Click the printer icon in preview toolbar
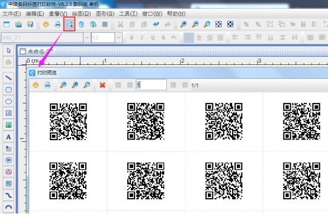This screenshot has width=328, height=214. point(47,85)
